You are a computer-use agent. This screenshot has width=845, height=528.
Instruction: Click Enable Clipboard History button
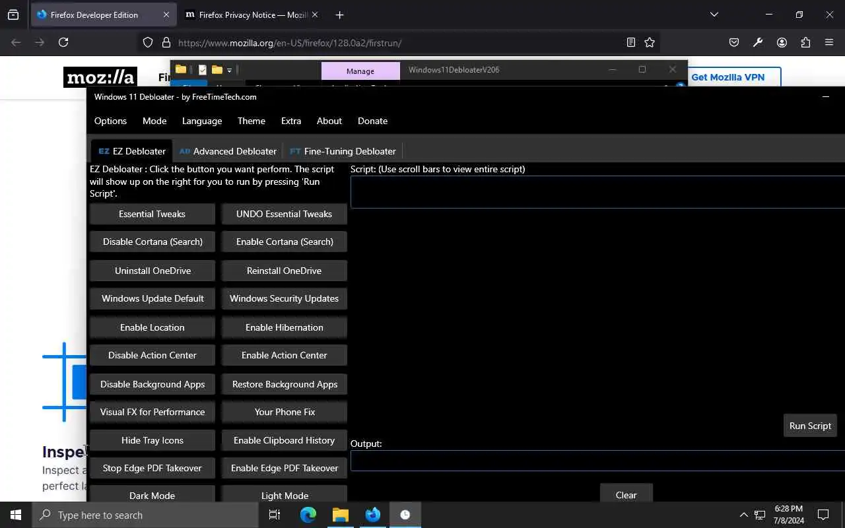(285, 440)
